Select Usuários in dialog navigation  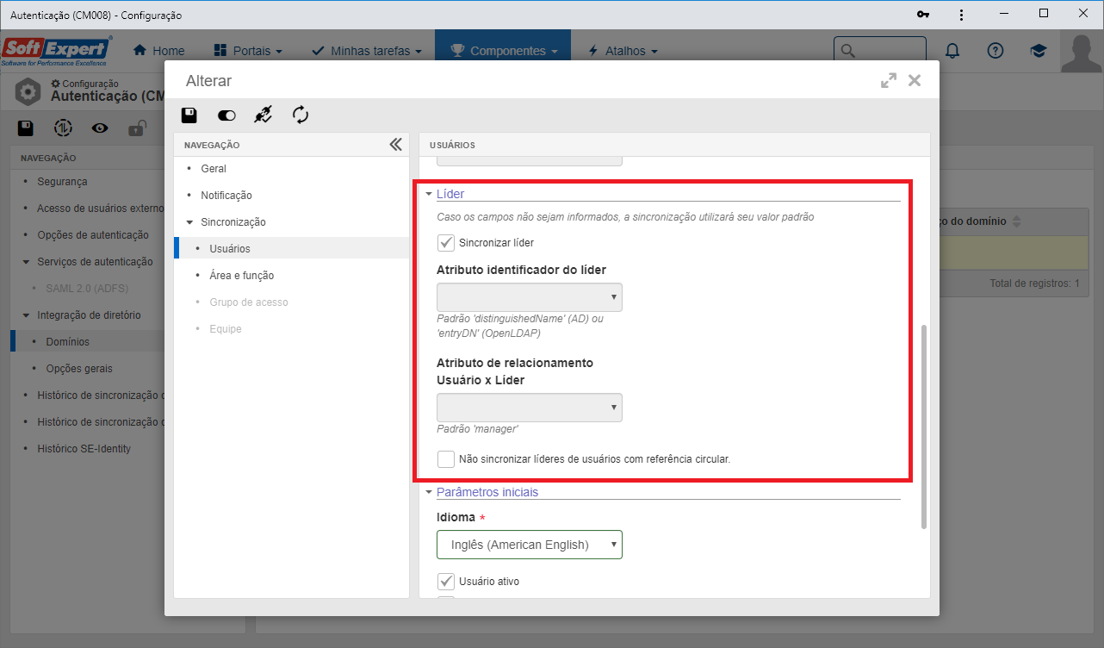pyautogui.click(x=230, y=248)
